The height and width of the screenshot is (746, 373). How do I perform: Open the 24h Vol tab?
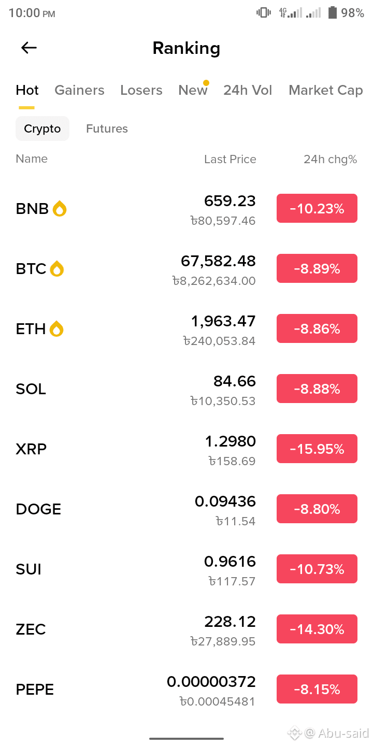pos(248,90)
